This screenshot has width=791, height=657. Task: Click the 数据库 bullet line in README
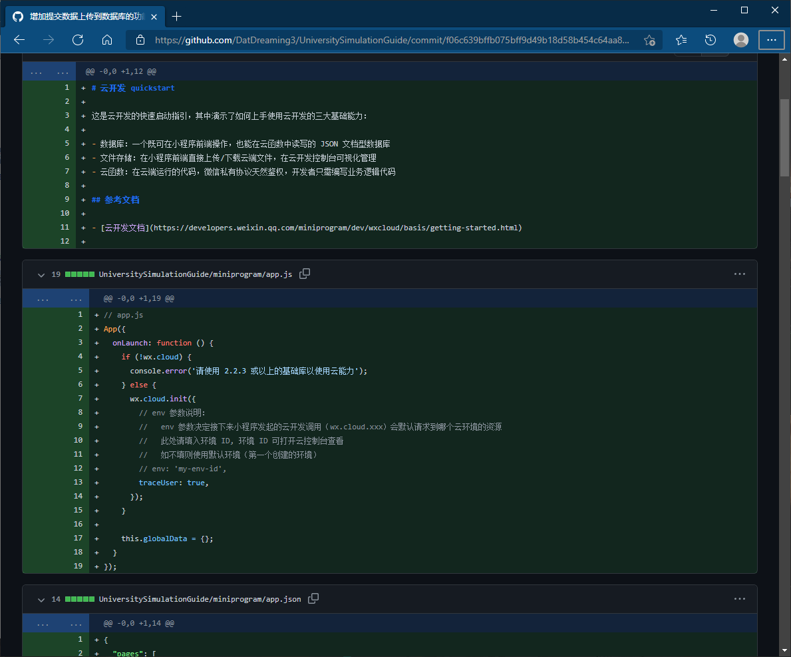[241, 144]
